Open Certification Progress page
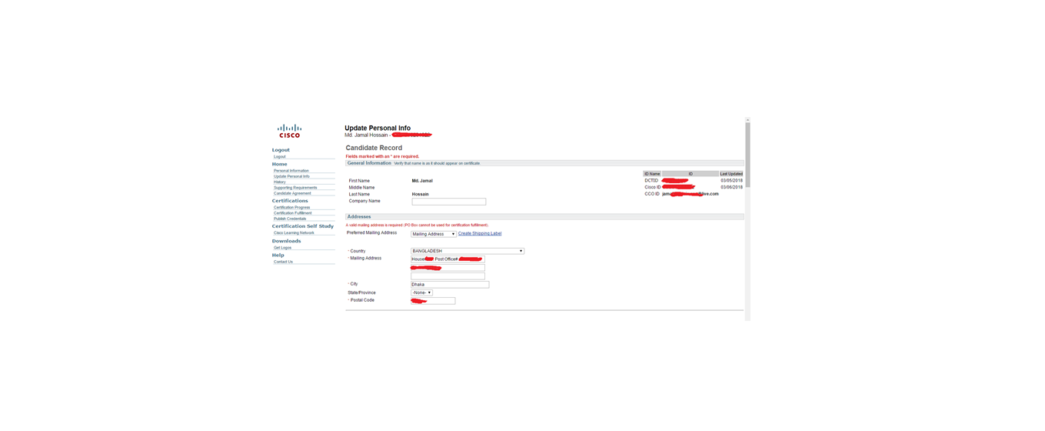Viewport: 1045px width, 431px height. [x=292, y=207]
